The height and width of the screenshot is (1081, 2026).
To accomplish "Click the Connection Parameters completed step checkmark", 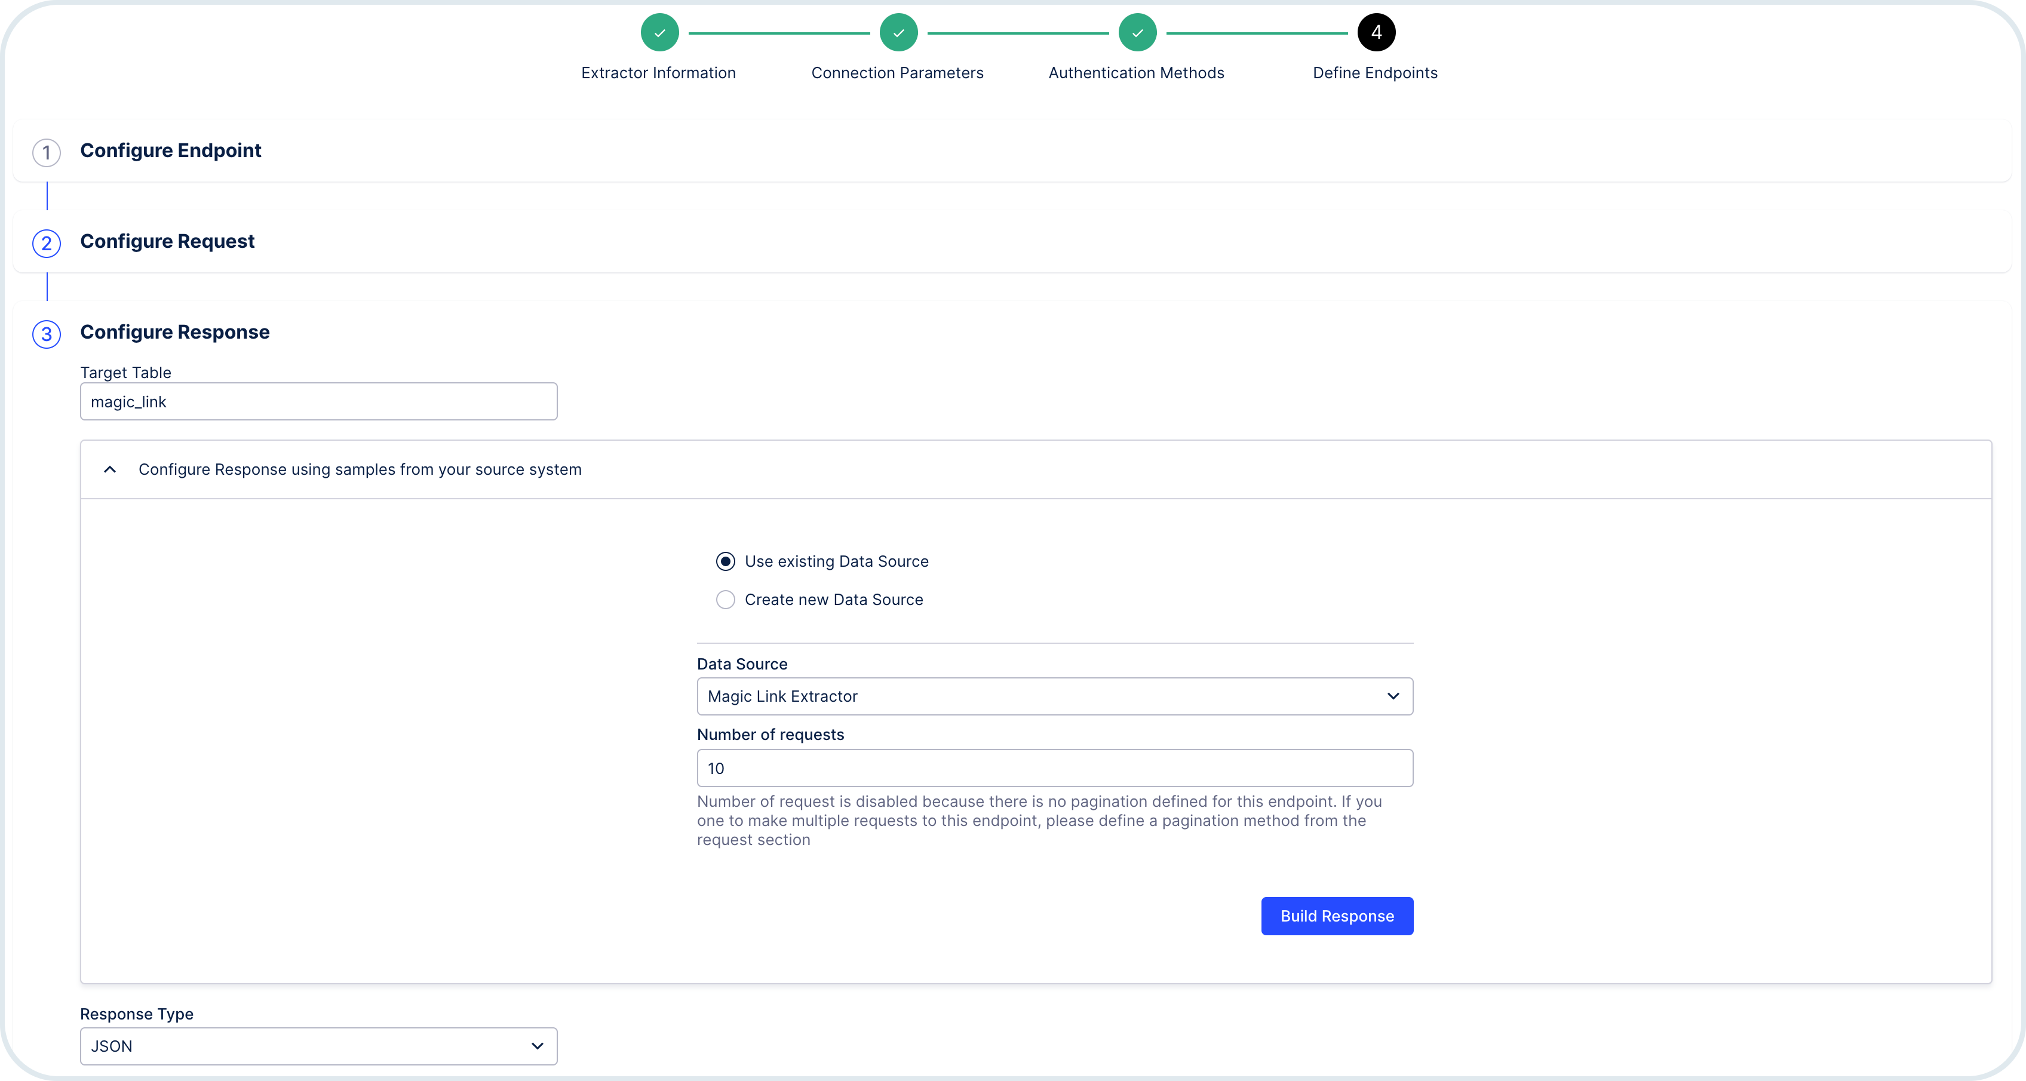I will click(x=898, y=33).
